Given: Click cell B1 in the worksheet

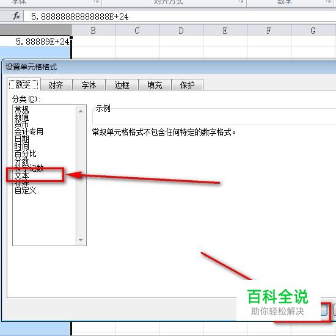Looking at the screenshot, I should [x=93, y=41].
